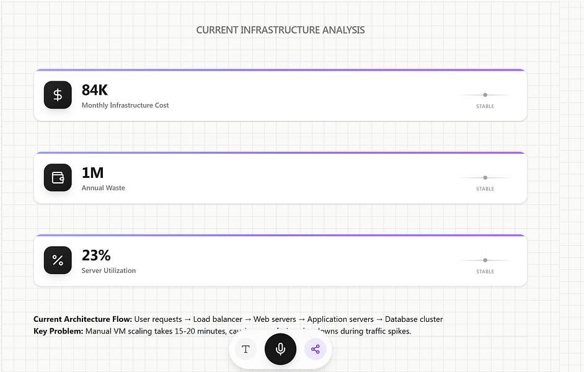Click the STABLE status on Monthly Infrastructure Cost card
Image resolution: width=584 pixels, height=372 pixels.
pos(485,107)
